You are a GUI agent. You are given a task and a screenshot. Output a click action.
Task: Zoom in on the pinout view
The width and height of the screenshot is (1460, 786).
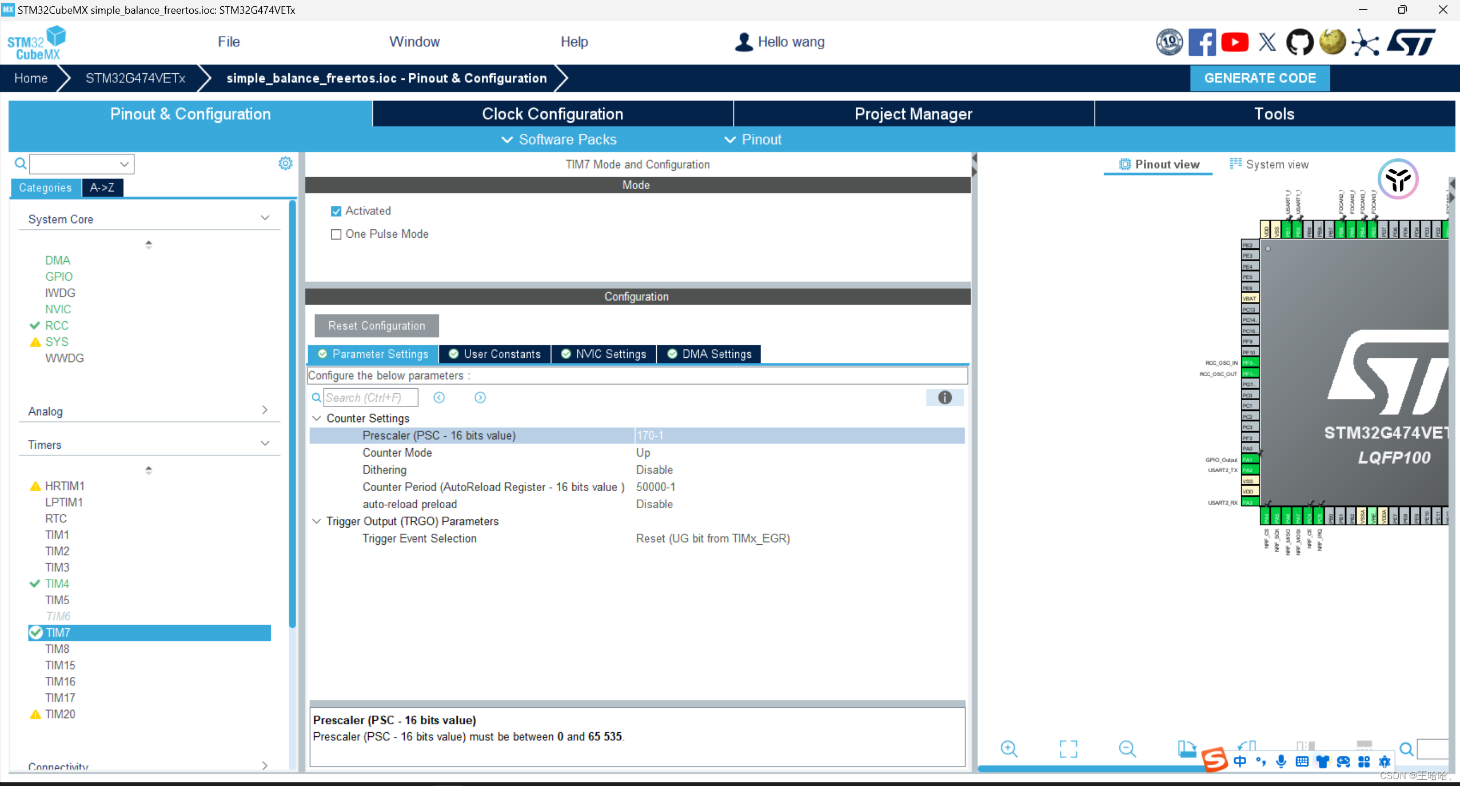coord(1009,749)
